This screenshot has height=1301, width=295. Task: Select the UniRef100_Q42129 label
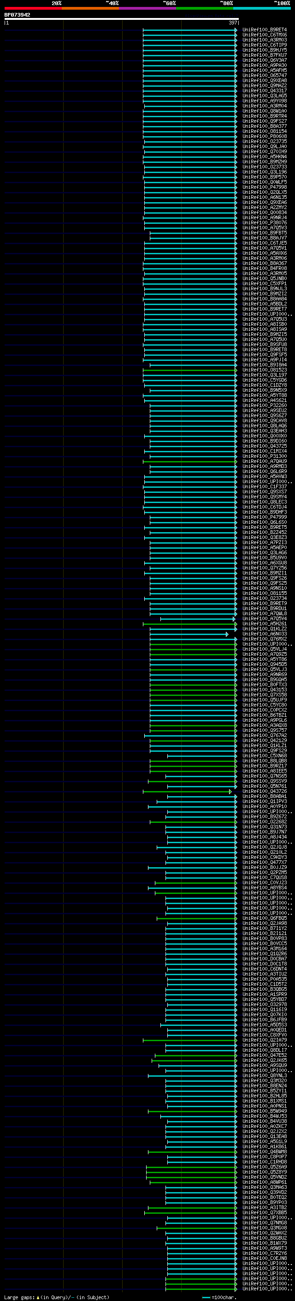pyautogui.click(x=265, y=740)
